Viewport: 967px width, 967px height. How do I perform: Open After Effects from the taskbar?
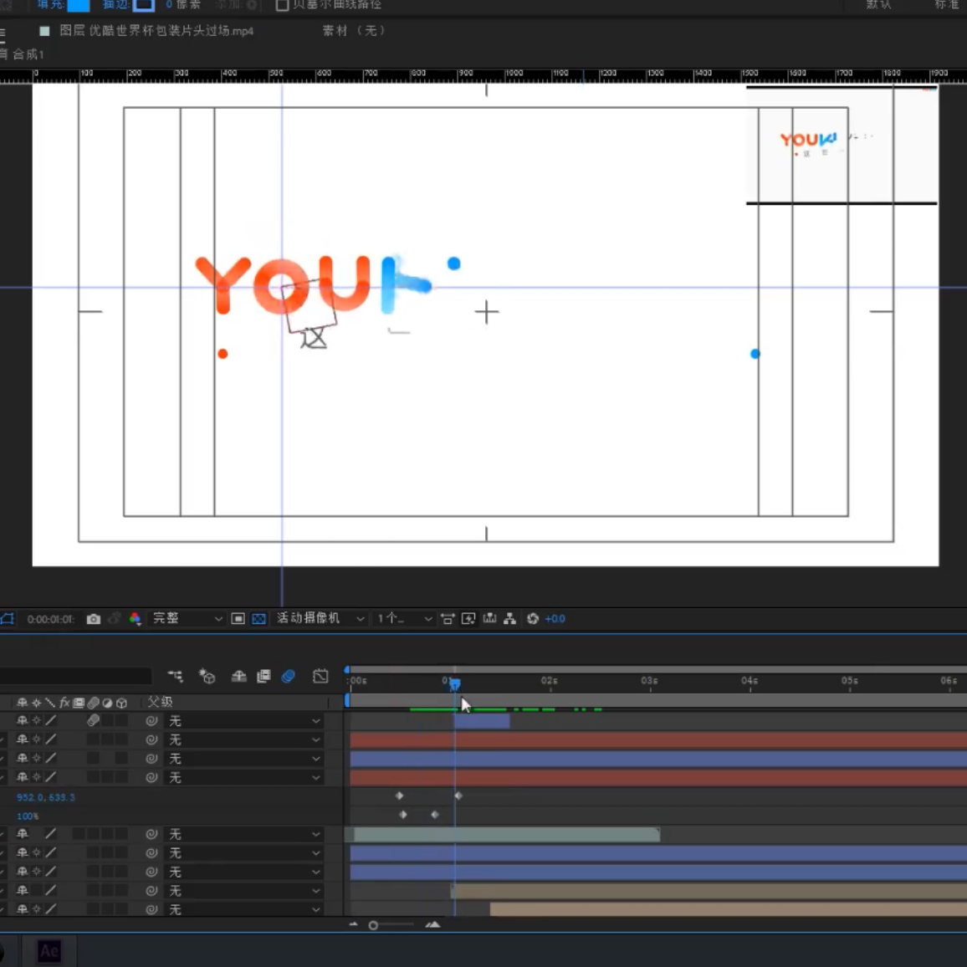coord(49,951)
